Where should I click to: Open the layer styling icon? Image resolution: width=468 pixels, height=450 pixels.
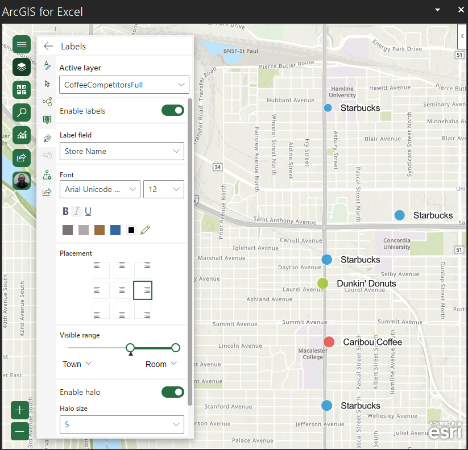coord(47,66)
